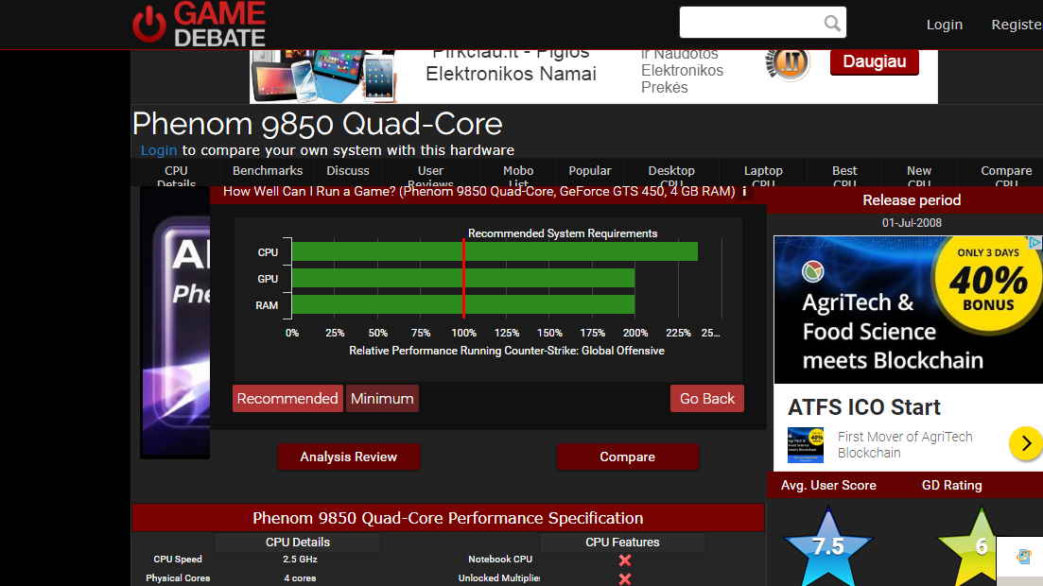Open the Popular tab
Screen dimensions: 1043x586
tap(589, 171)
